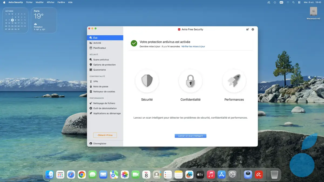Click the Confidentialité padlock icon

190,81
